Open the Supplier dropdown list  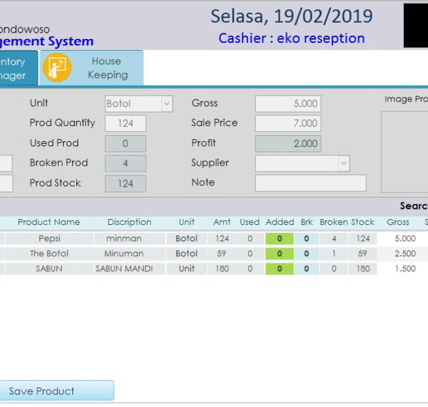344,163
